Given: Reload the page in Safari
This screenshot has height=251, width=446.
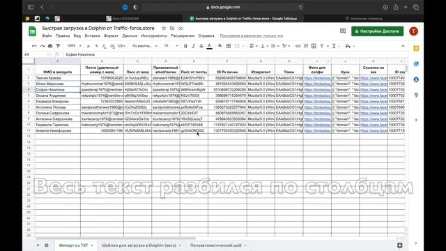Looking at the screenshot, I should pyautogui.click(x=300, y=7).
